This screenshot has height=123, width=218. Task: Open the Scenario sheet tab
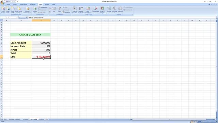coord(26,120)
